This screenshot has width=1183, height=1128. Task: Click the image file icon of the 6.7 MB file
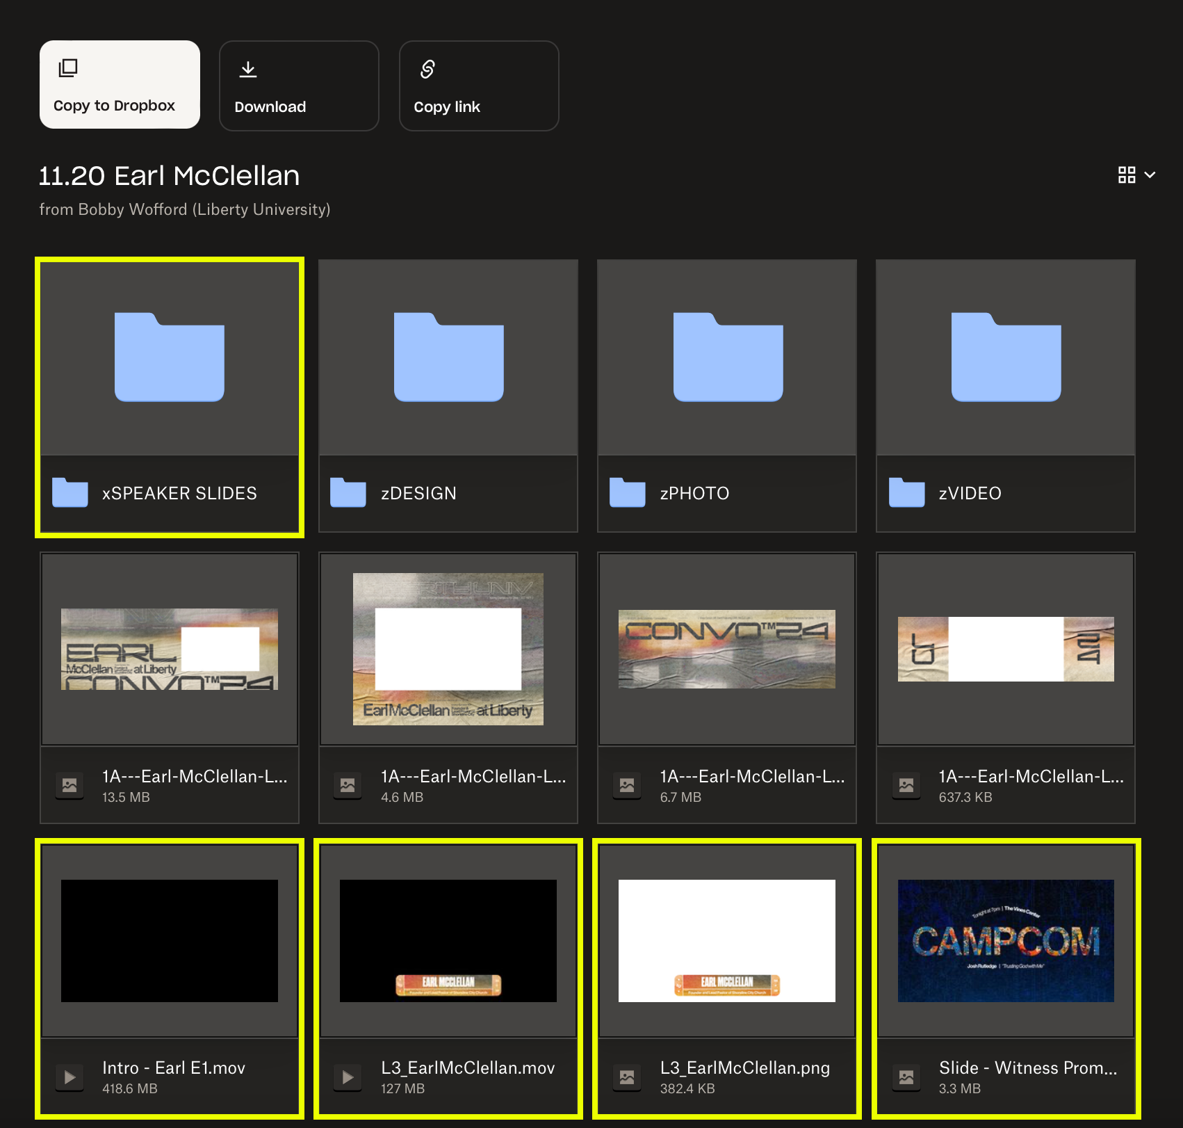tap(627, 786)
